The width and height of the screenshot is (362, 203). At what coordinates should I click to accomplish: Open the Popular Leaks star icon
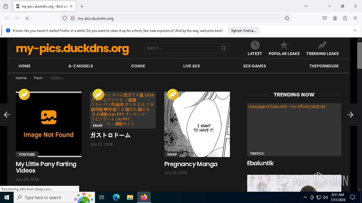[x=284, y=45]
